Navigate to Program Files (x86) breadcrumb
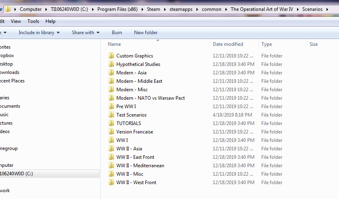Screen dimensions: 339x199 click(x=118, y=9)
